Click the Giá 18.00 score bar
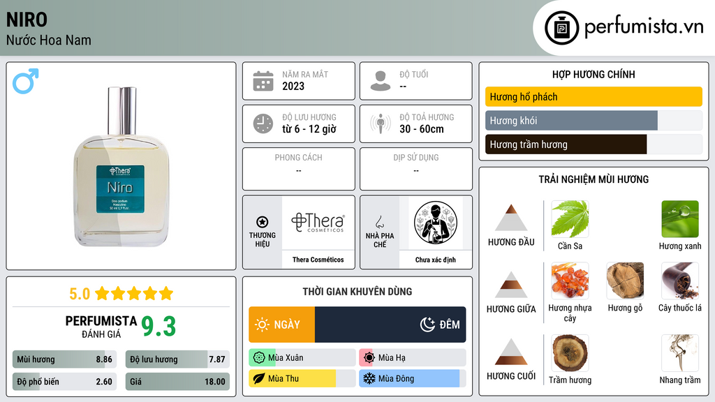The height and width of the screenshot is (402, 715). (177, 382)
